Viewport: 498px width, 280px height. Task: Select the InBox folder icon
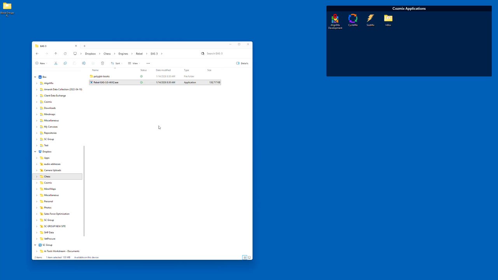(388, 20)
